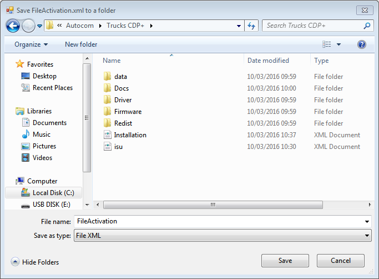
Task: Open the Save as type combo box
Action: [223, 236]
